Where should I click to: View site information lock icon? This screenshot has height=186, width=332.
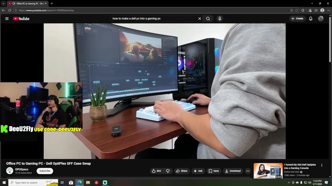tap(16, 10)
